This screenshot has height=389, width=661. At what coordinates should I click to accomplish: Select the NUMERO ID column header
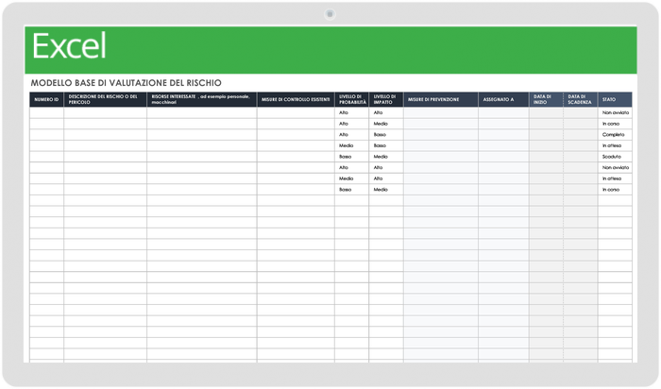point(46,99)
